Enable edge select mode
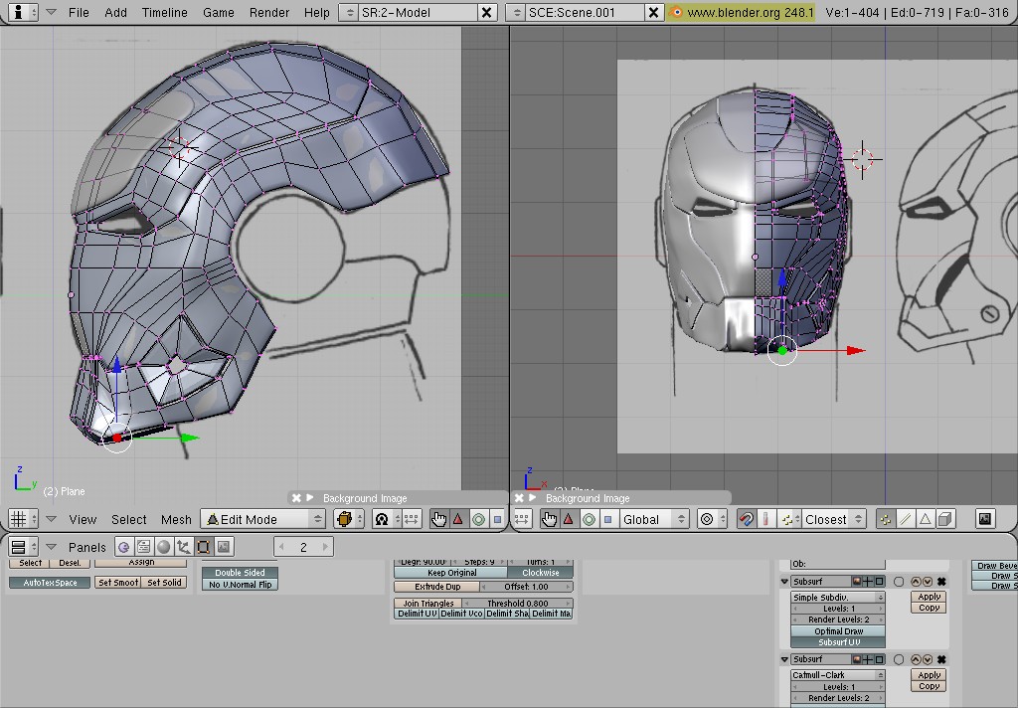This screenshot has height=708, width=1018. tap(905, 519)
